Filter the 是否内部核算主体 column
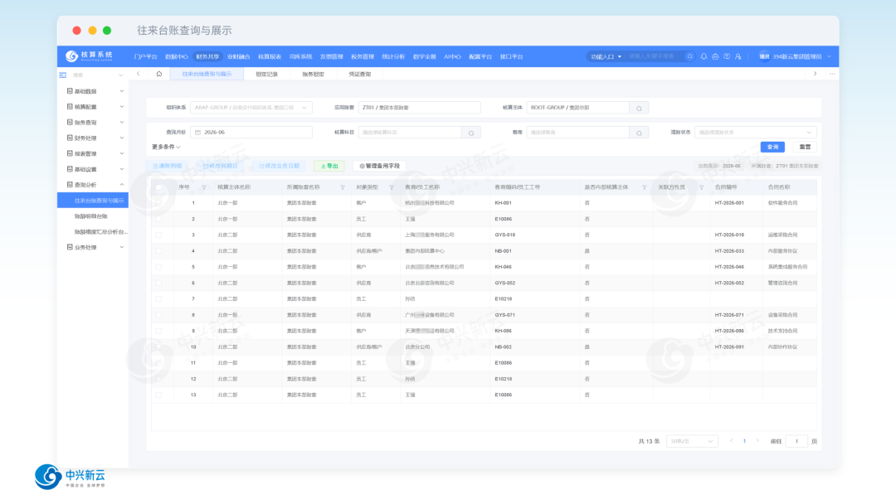The image size is (896, 504). [644, 187]
